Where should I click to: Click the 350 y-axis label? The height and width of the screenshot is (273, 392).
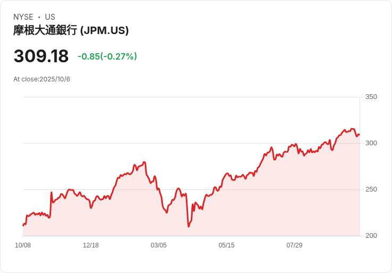click(371, 97)
